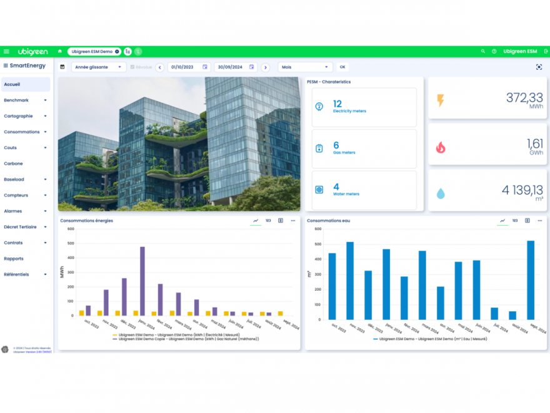
Task: Show line chart view for Consommations eau
Action: pos(502,221)
